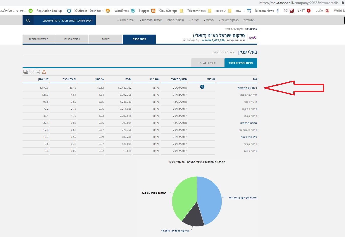The height and width of the screenshot is (237, 345).
Task: Open the Telecom News bookmark
Action: (267, 11)
